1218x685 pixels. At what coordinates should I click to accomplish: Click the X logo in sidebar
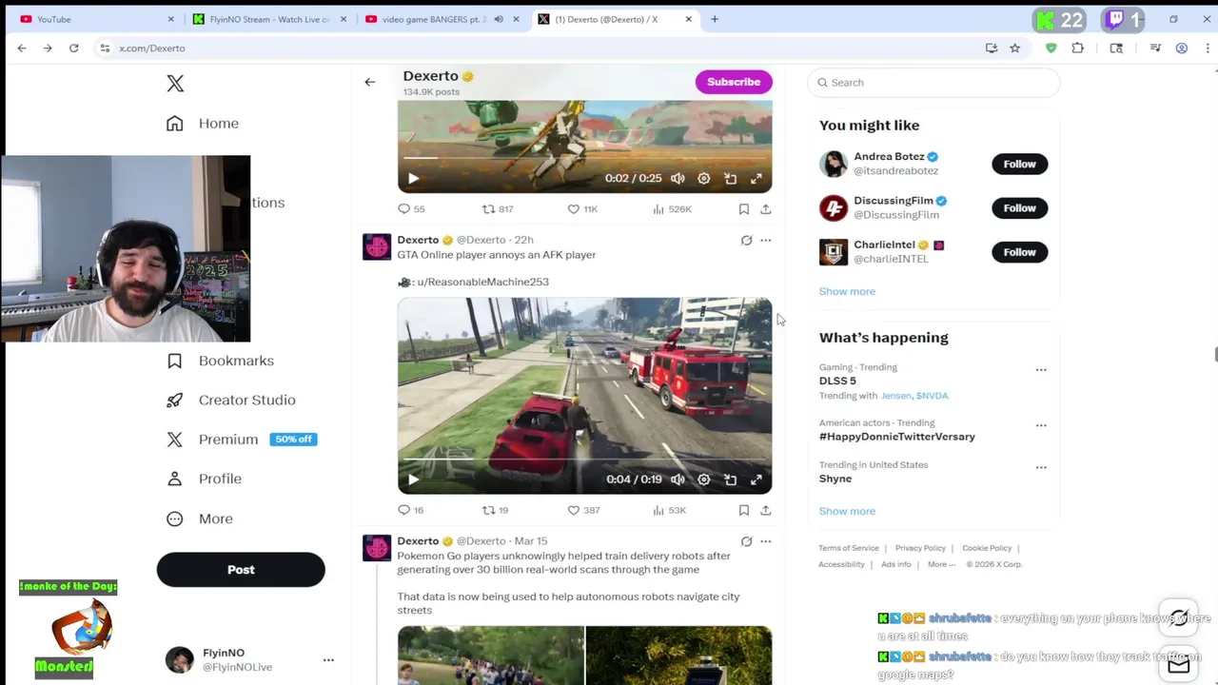tap(175, 84)
